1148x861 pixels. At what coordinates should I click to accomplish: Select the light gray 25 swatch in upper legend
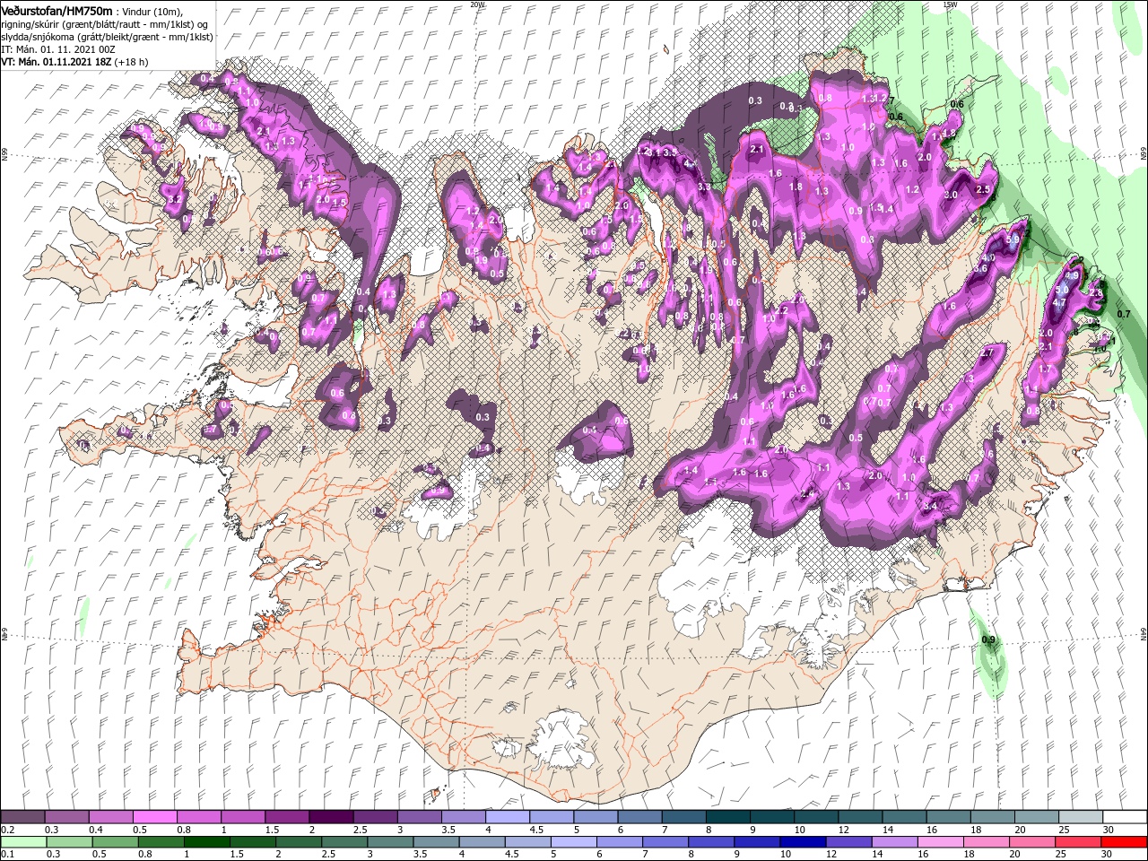tap(1081, 817)
